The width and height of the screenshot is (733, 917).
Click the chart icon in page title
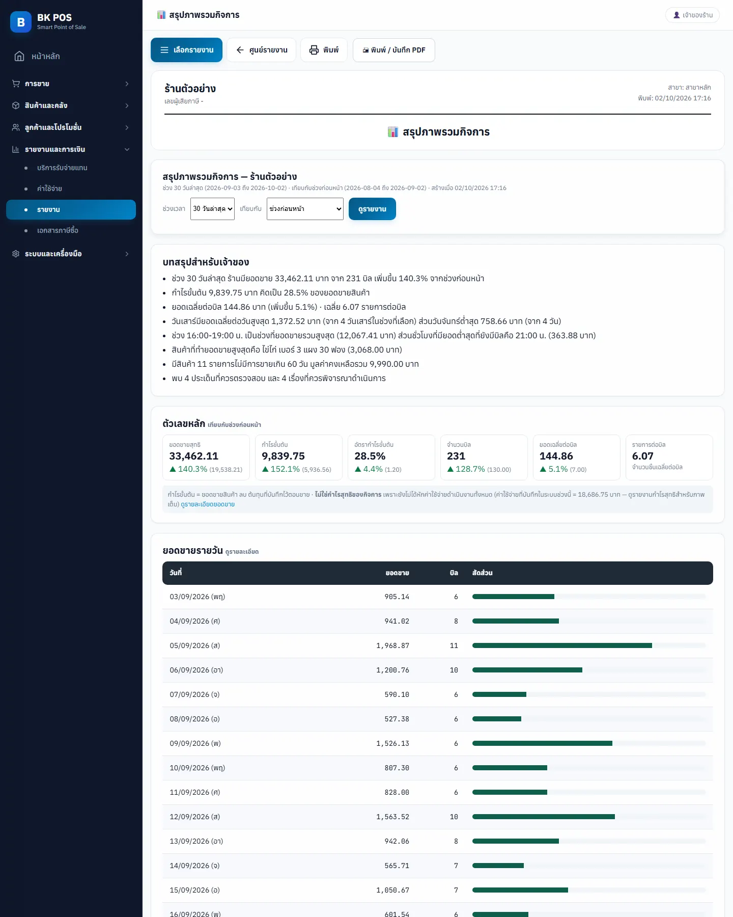pyautogui.click(x=161, y=15)
